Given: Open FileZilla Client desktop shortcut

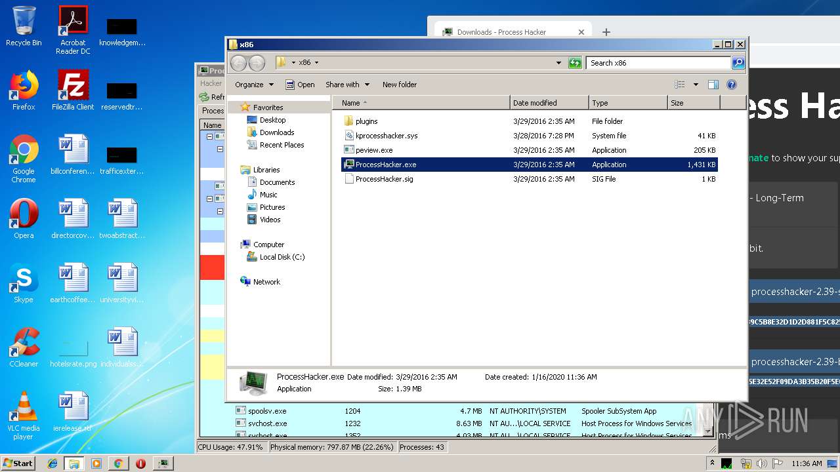Looking at the screenshot, I should click(x=73, y=90).
